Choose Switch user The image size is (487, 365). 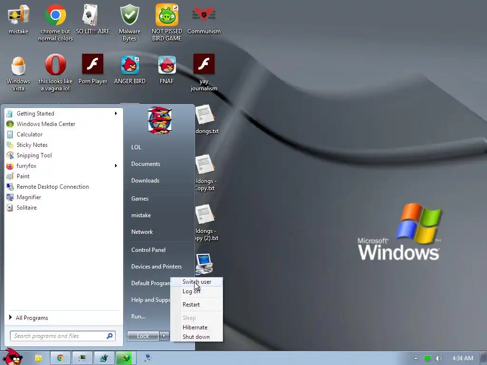click(197, 282)
